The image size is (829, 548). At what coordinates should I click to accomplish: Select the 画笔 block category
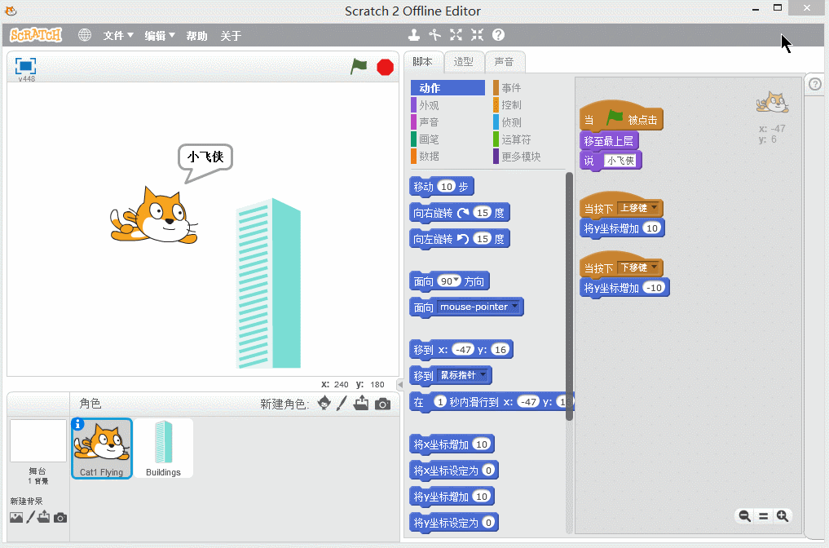tap(448, 139)
